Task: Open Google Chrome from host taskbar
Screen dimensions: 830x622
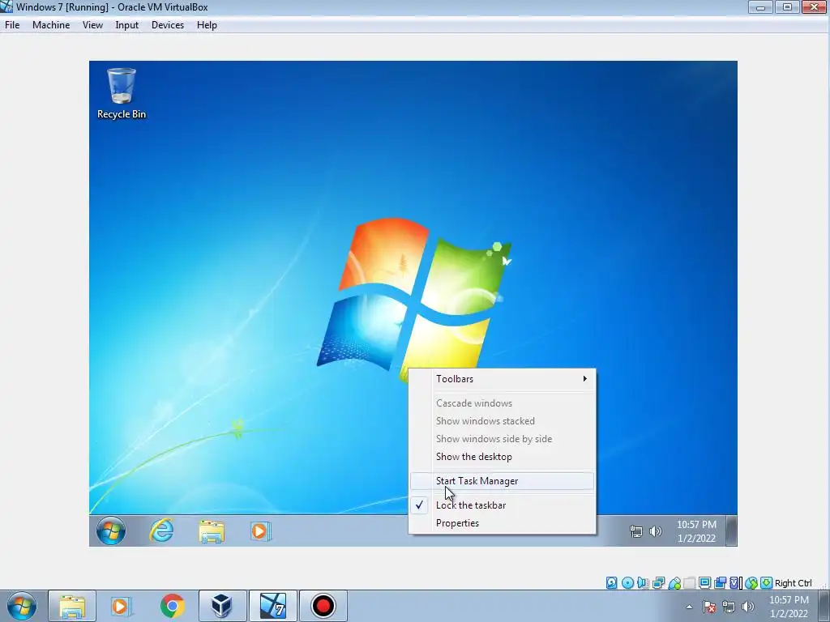Action: [172, 606]
